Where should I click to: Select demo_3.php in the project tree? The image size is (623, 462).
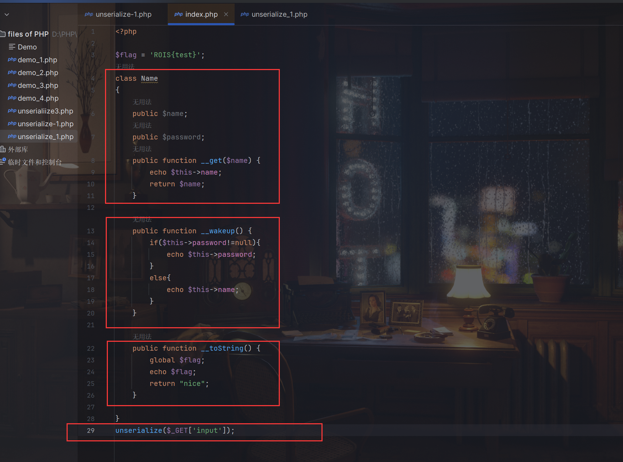[38, 85]
